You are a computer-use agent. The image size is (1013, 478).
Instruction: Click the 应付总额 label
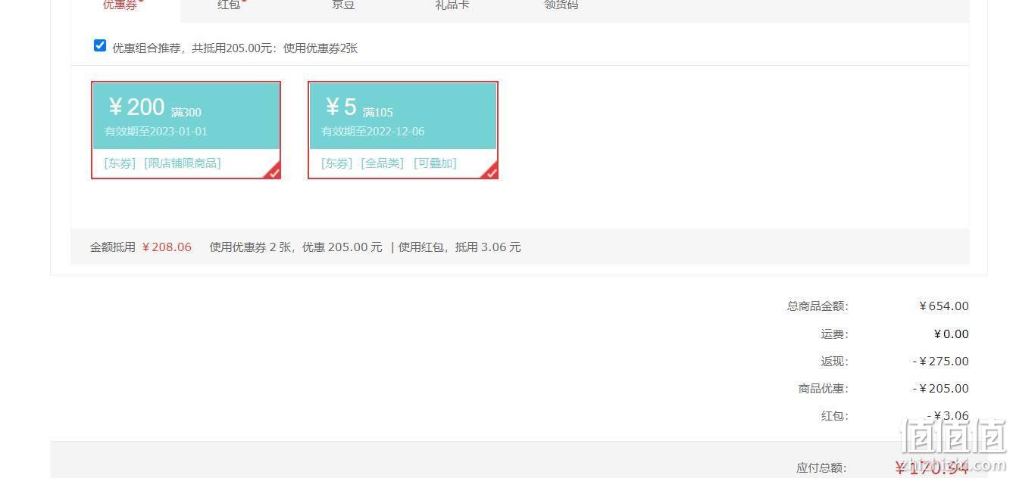click(x=821, y=468)
